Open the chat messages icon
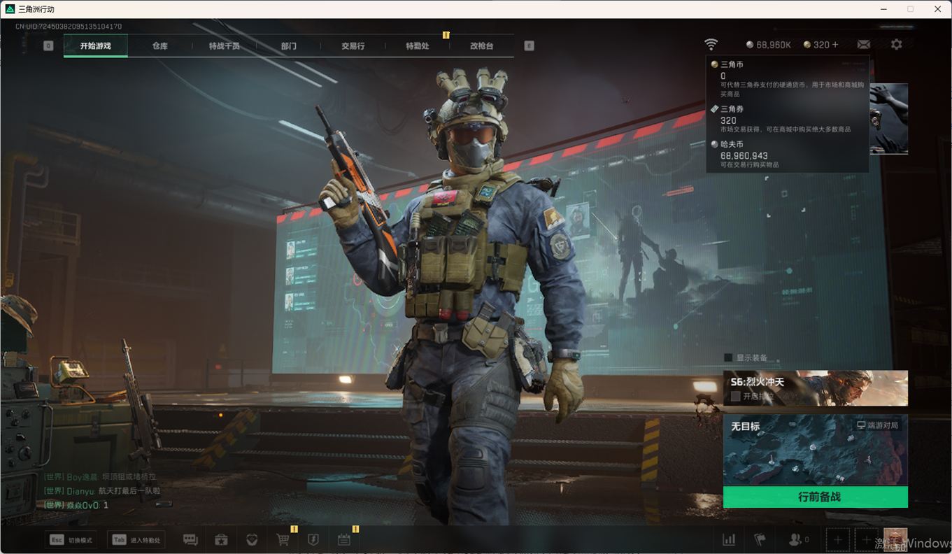Screen dimensions: 952x554 point(190,539)
